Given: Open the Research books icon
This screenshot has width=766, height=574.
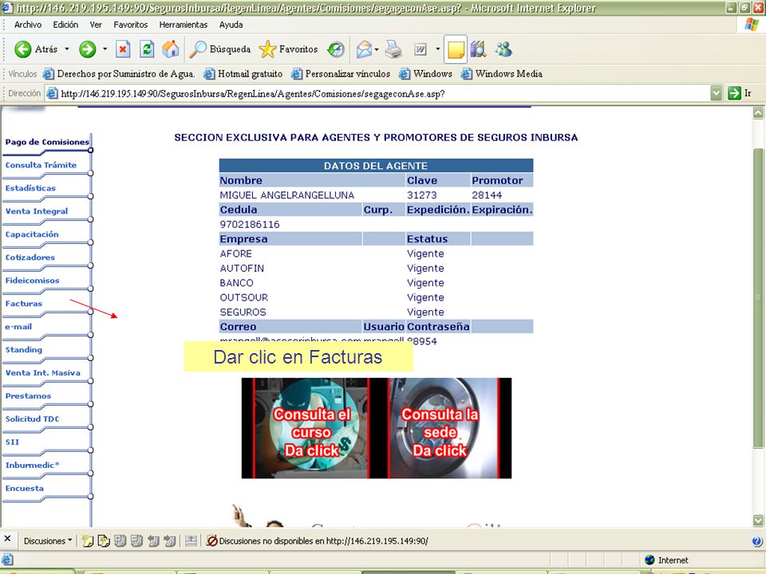Looking at the screenshot, I should tap(478, 49).
